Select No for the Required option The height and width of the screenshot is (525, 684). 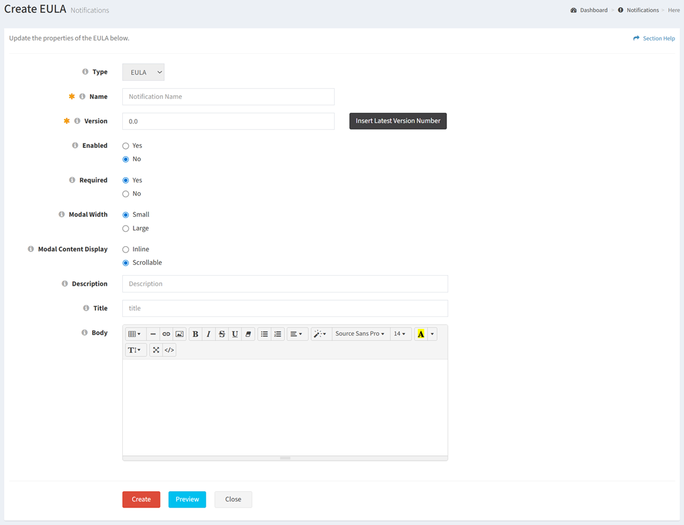[126, 194]
